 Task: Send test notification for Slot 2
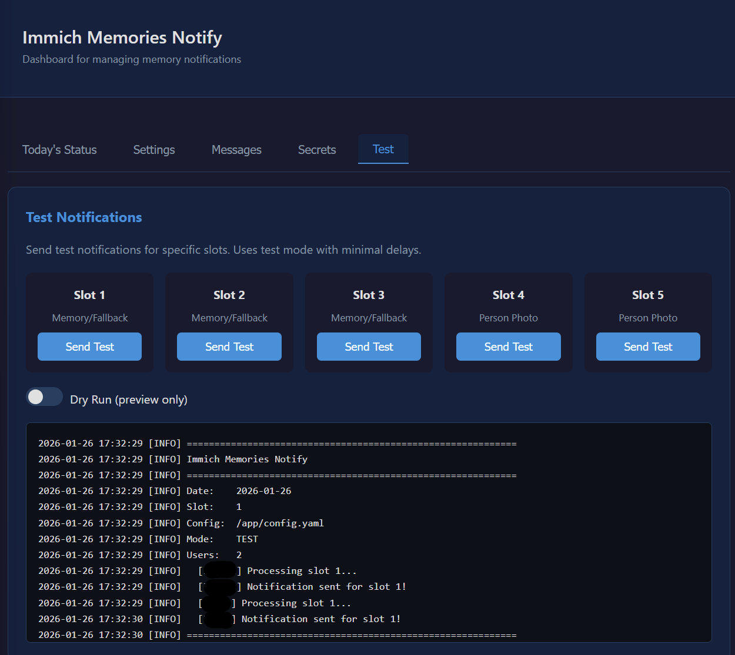pyautogui.click(x=229, y=347)
